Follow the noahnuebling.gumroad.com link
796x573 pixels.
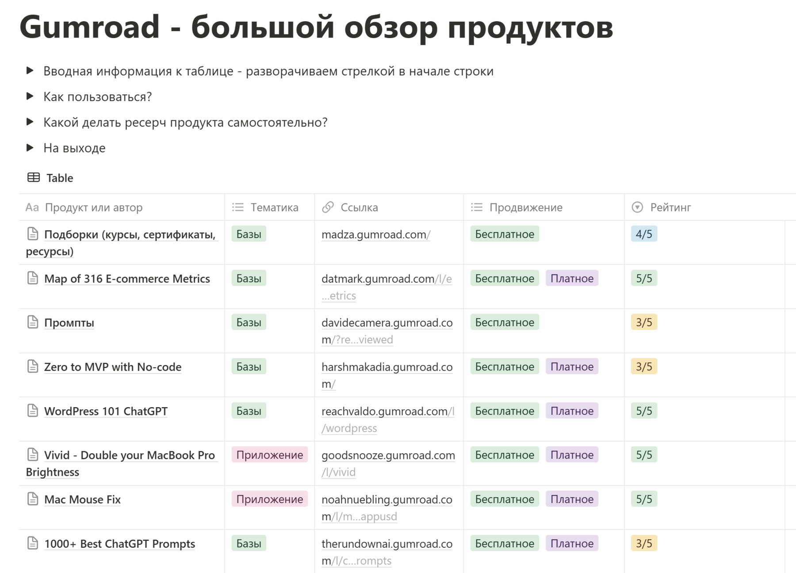click(x=387, y=508)
